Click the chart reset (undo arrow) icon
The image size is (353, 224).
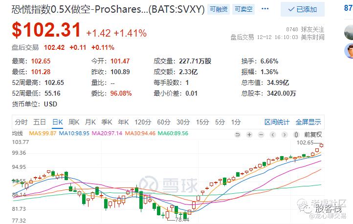point(237,135)
